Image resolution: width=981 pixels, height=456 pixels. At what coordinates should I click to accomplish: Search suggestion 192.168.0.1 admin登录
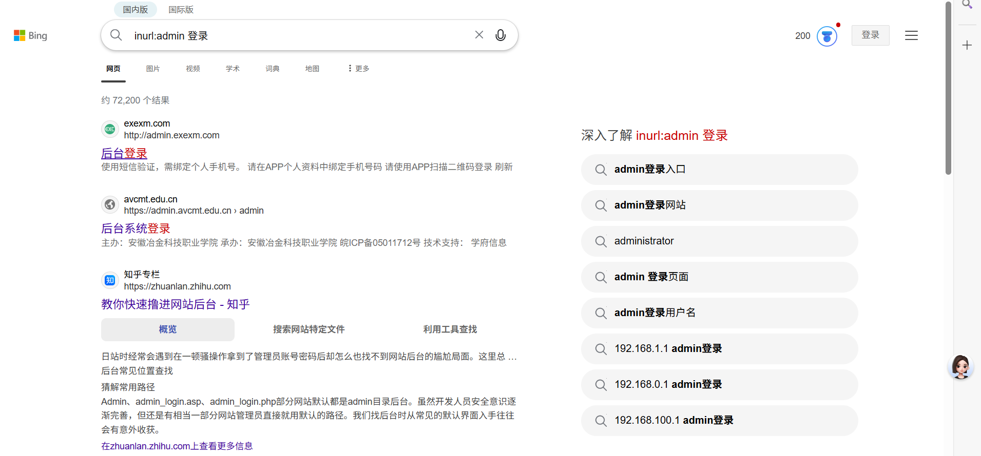click(x=720, y=385)
